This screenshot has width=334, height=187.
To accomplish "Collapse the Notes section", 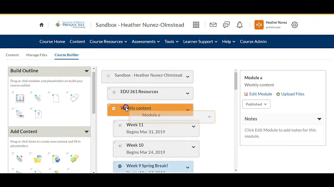I will pyautogui.click(x=319, y=119).
